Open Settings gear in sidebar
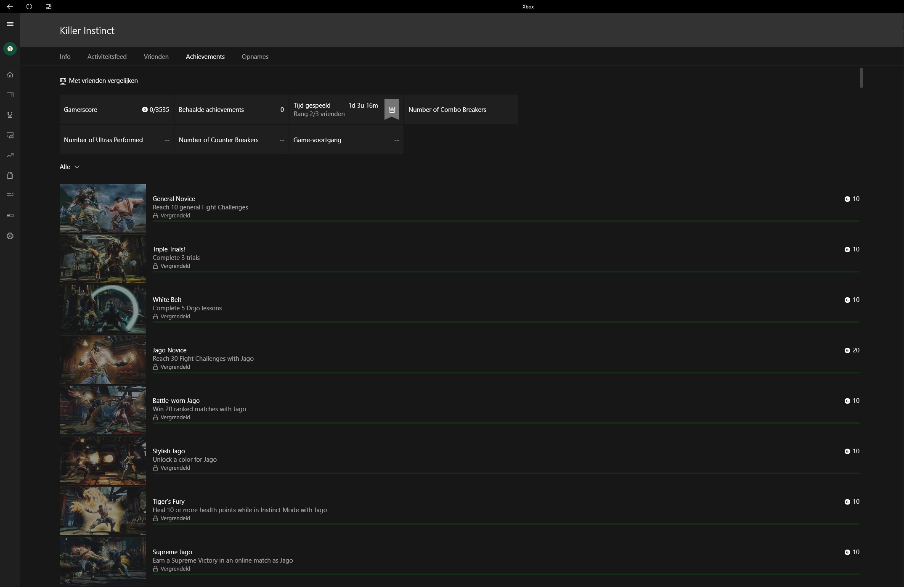Image resolution: width=904 pixels, height=587 pixels. pyautogui.click(x=10, y=236)
